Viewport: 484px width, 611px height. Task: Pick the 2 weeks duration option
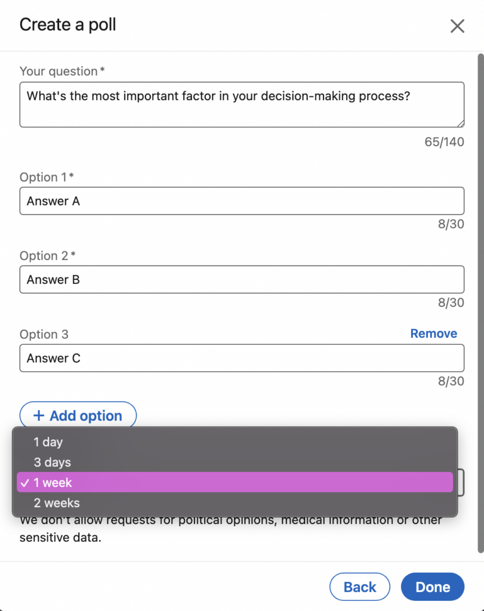[56, 503]
